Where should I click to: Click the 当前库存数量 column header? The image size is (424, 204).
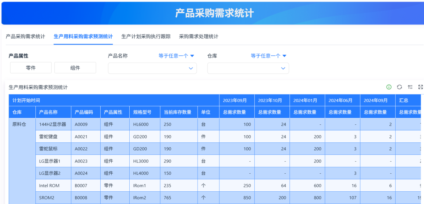tap(177, 112)
